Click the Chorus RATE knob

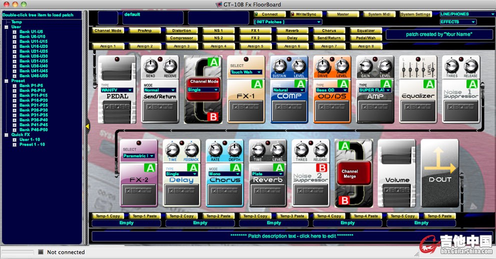[215, 150]
